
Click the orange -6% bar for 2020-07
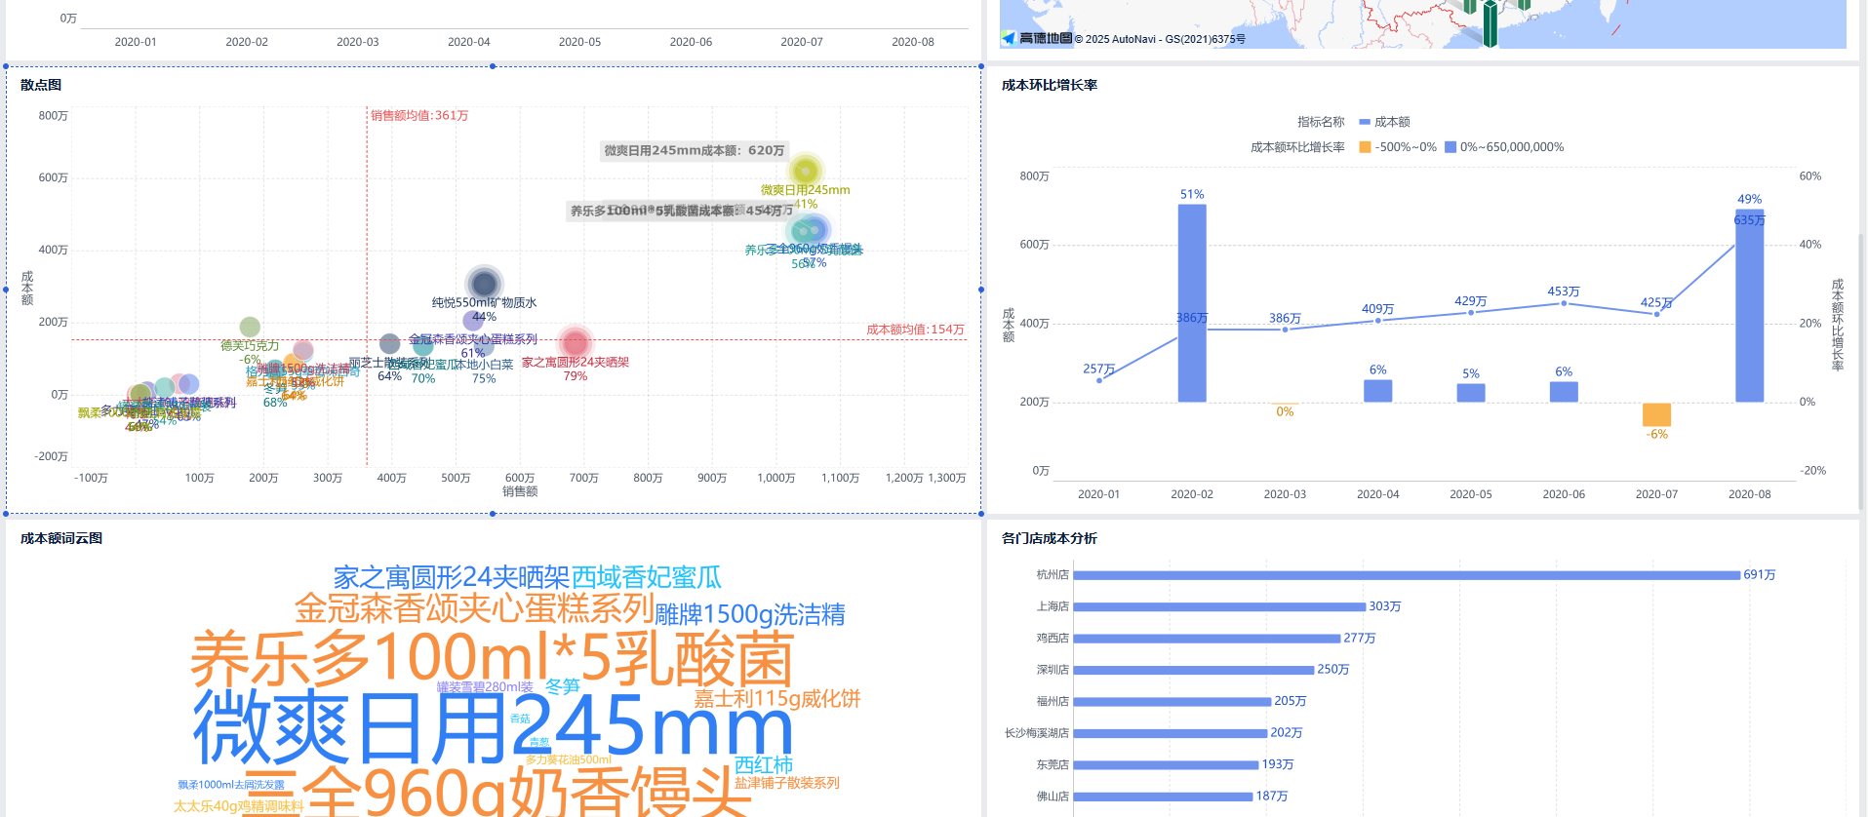(x=1656, y=414)
